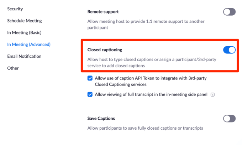
Task: Enable the Save Captions switch
Action: 229,119
